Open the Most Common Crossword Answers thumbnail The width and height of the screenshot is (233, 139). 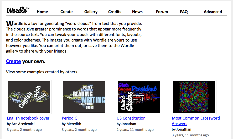tap(194, 97)
